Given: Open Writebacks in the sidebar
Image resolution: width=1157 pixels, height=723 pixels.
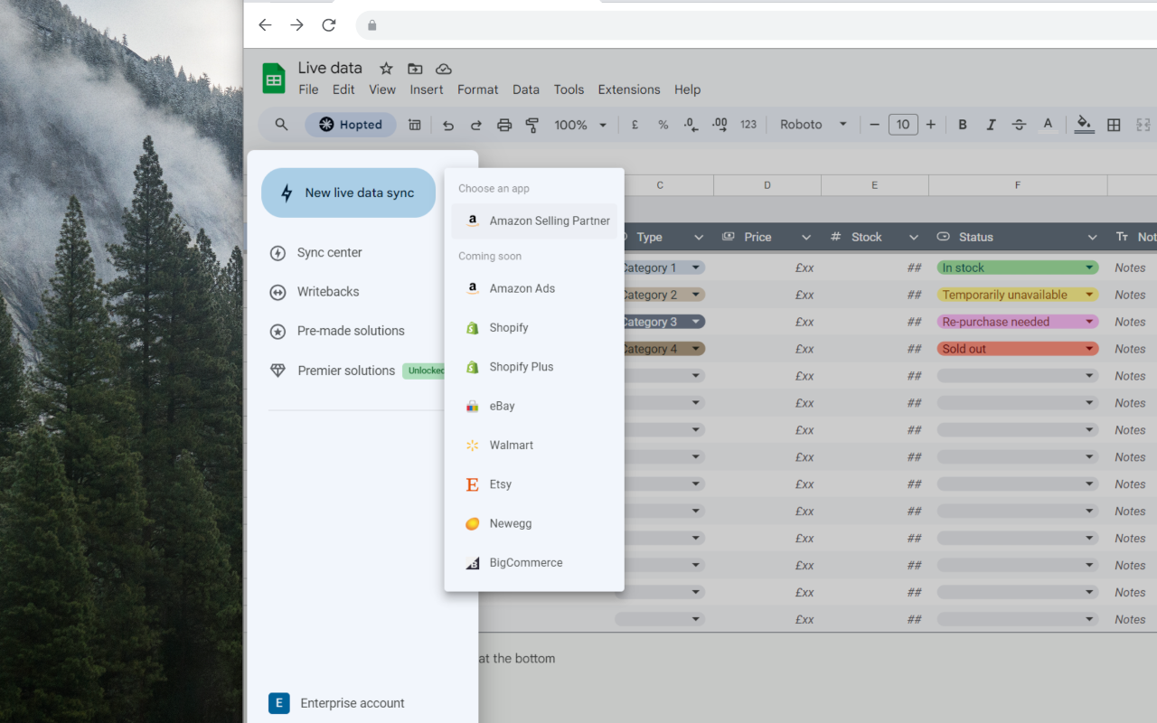Looking at the screenshot, I should pos(327,291).
